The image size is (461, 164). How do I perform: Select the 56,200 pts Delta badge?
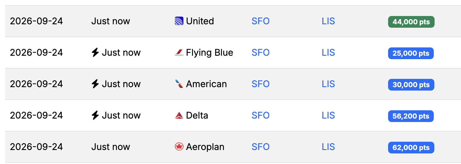[411, 116]
